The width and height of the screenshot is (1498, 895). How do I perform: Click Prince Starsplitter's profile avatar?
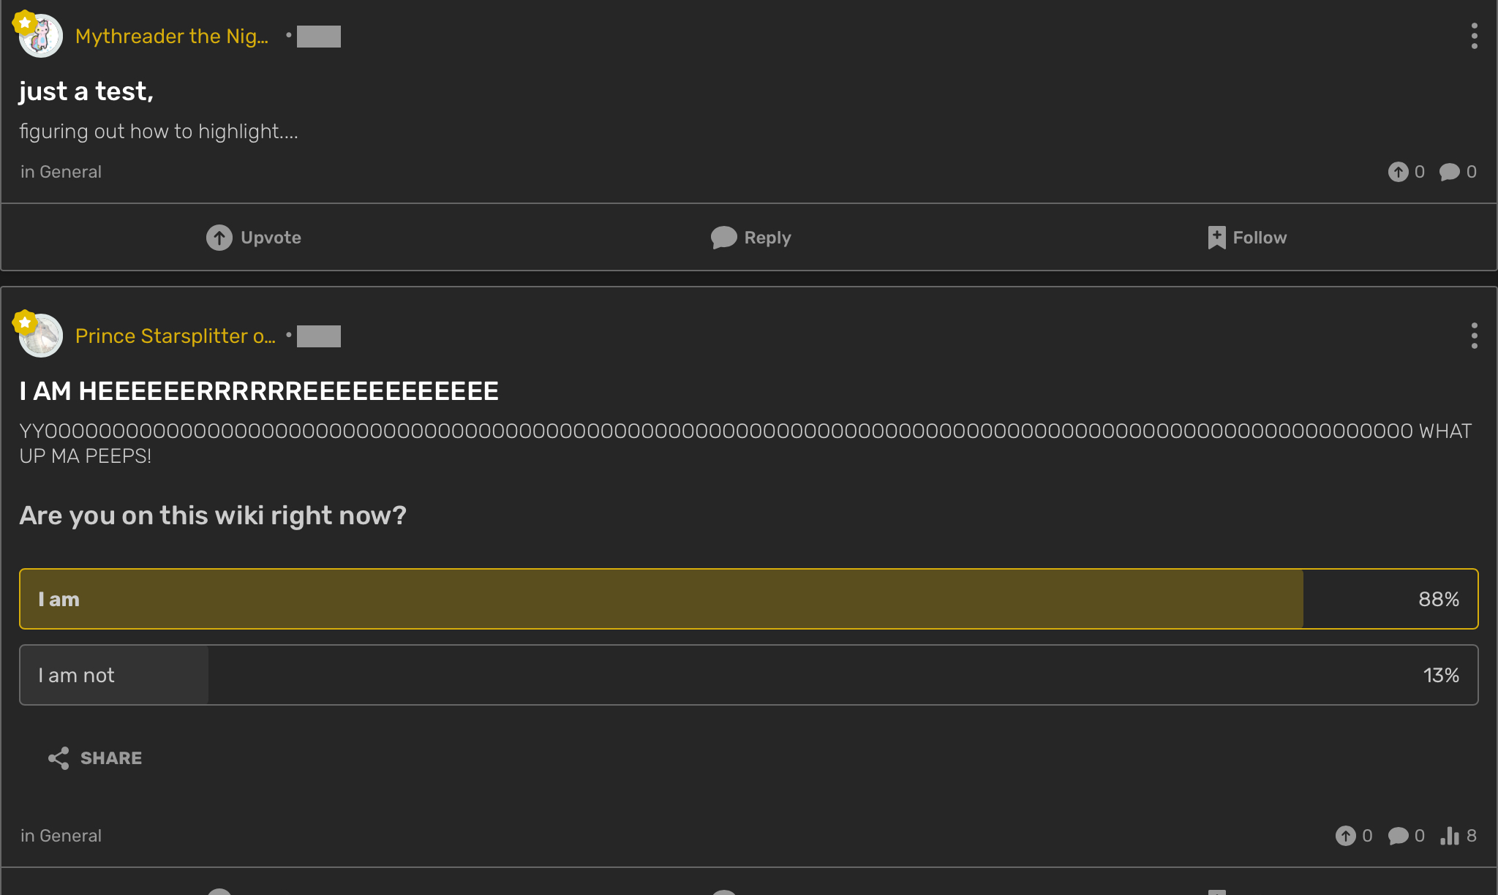point(41,336)
